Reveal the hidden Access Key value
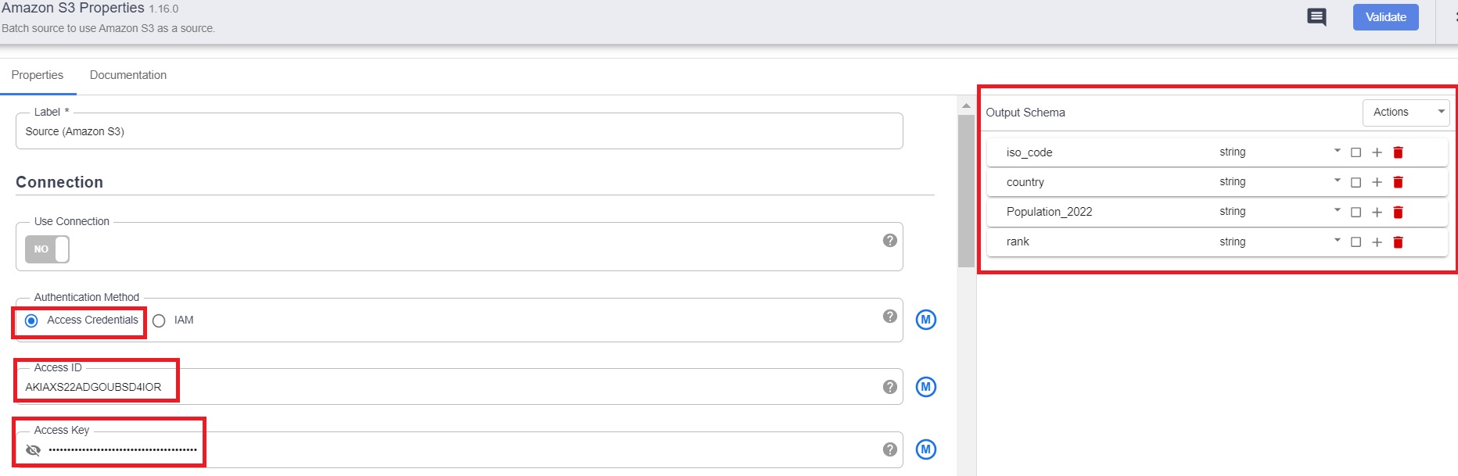1458x476 pixels. pos(31,451)
